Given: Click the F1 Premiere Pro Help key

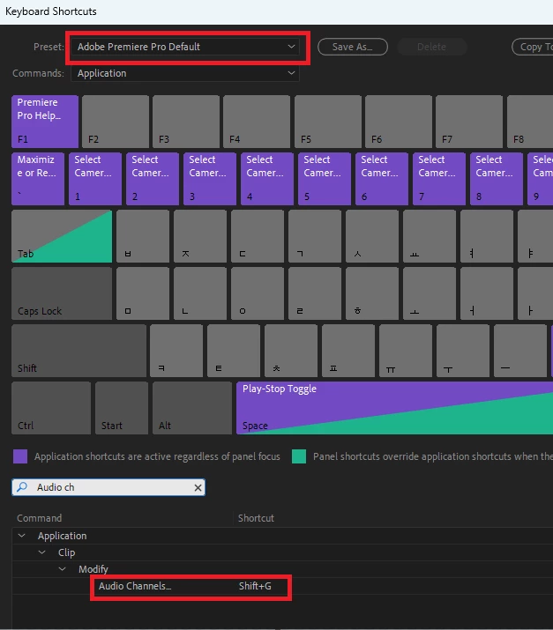Looking at the screenshot, I should coord(45,122).
